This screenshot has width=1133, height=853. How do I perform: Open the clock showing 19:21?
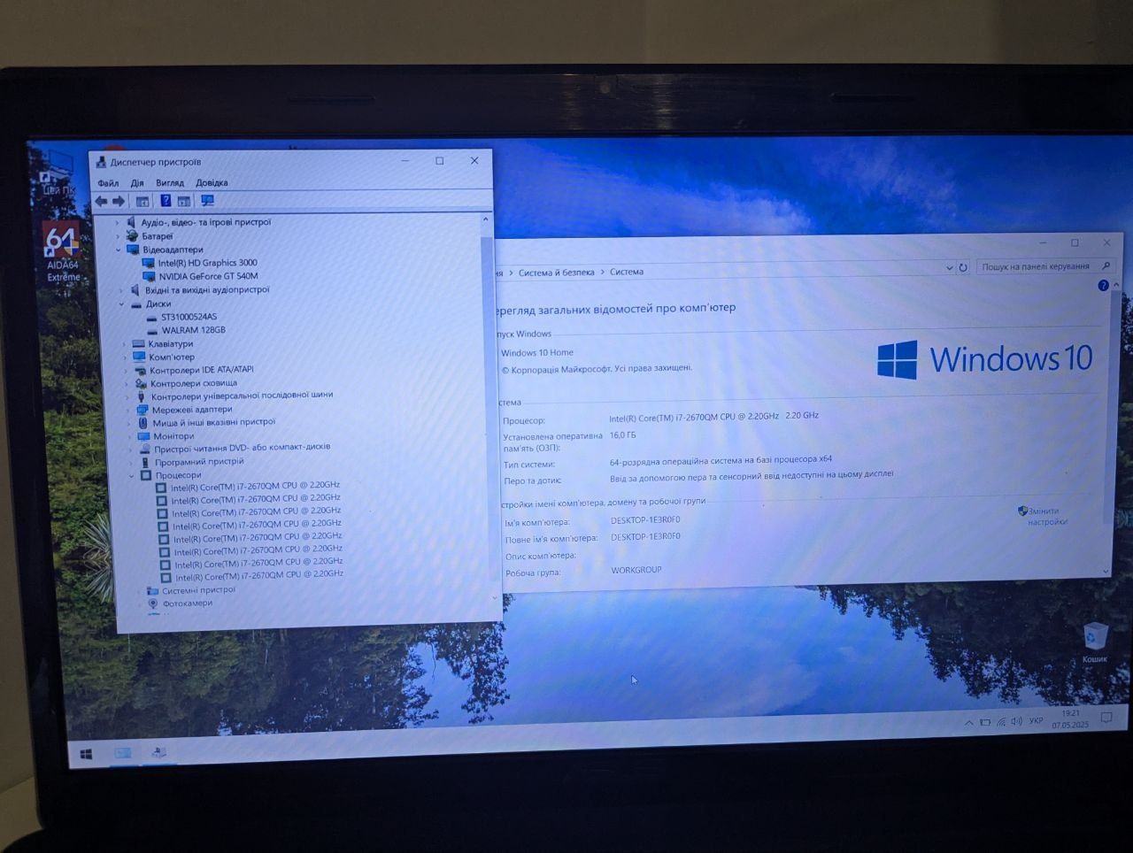click(1070, 719)
